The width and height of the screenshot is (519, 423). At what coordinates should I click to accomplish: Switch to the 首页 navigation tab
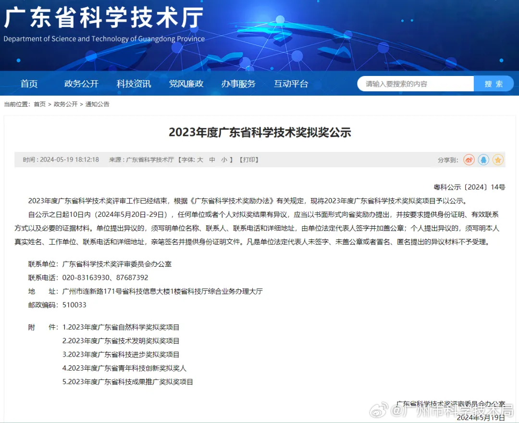coord(29,83)
